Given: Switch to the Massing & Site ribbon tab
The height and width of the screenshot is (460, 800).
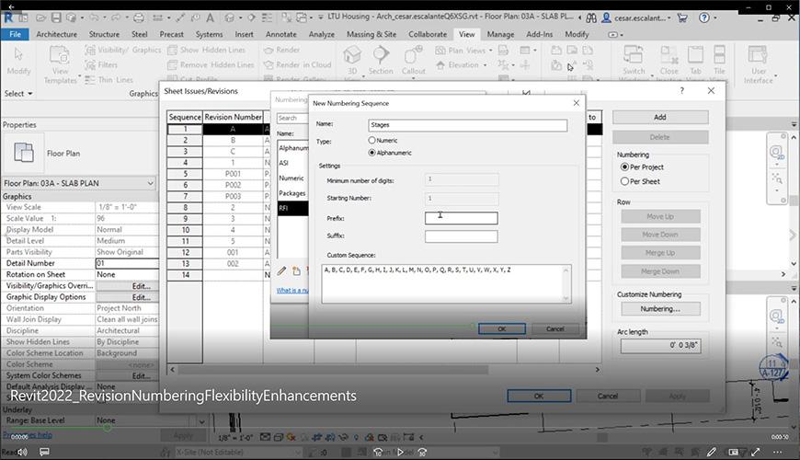Looking at the screenshot, I should tap(371, 34).
